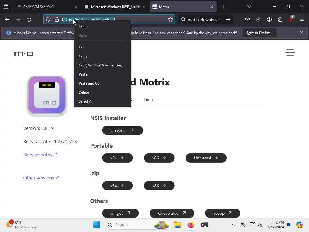
Task: Download the NSIS Installer Universal build
Action: 123,130
